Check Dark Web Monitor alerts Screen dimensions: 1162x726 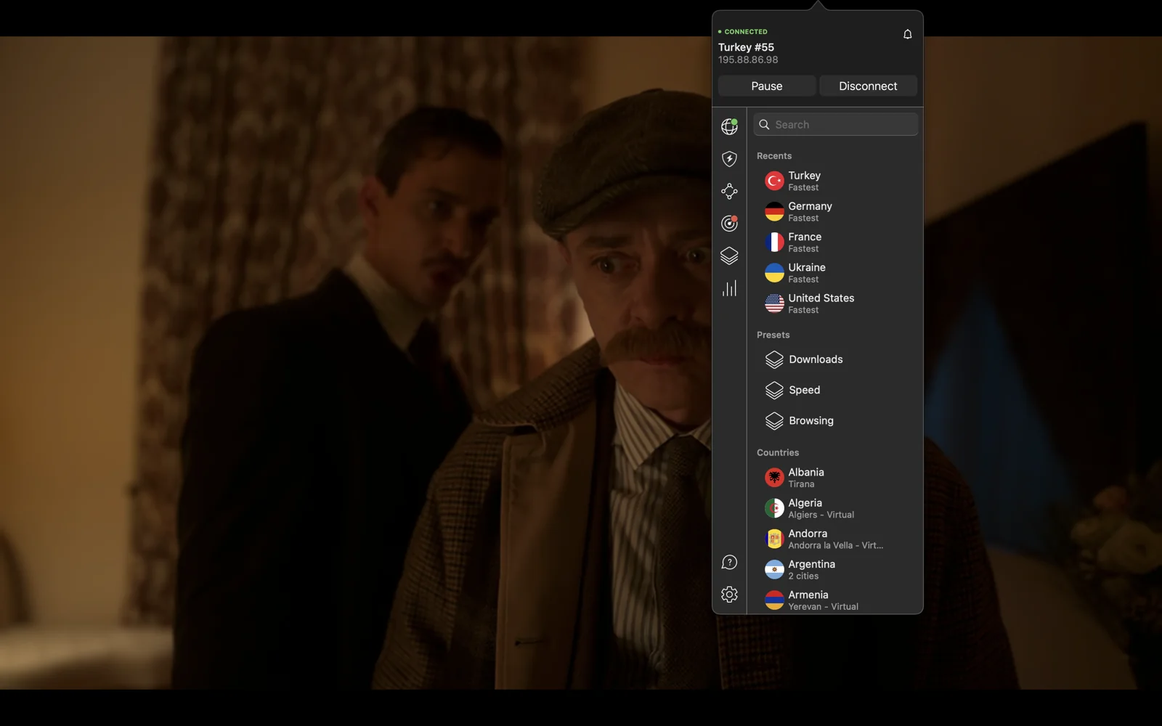click(729, 223)
